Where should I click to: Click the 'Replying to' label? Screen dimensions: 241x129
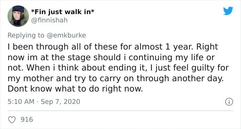tap(26, 35)
